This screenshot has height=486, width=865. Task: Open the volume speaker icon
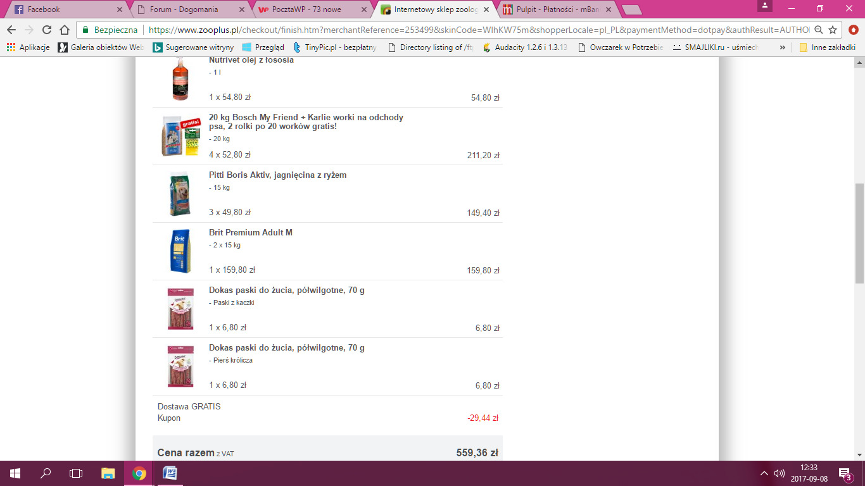tap(779, 473)
